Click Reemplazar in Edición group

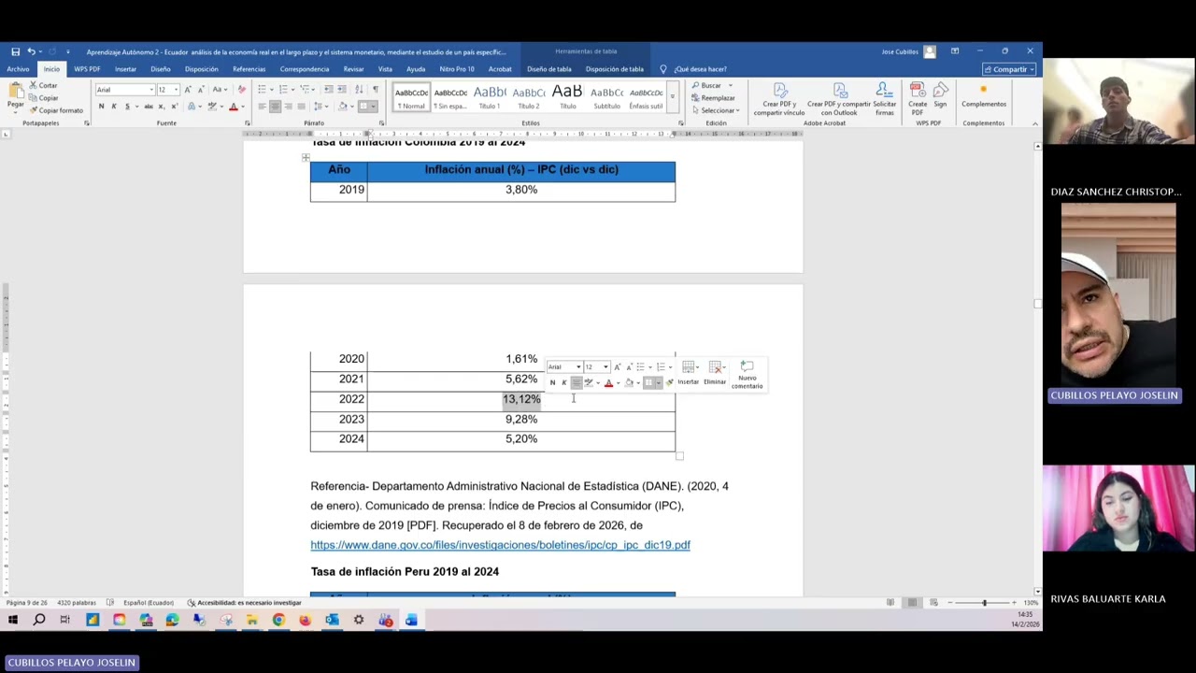coord(714,98)
